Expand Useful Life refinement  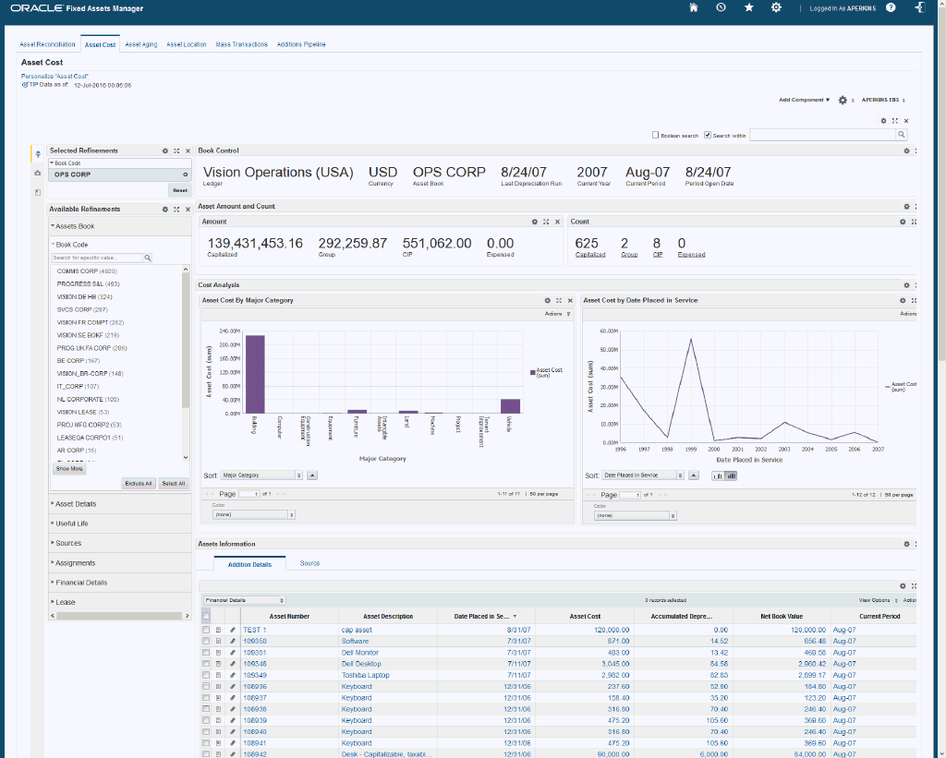70,523
